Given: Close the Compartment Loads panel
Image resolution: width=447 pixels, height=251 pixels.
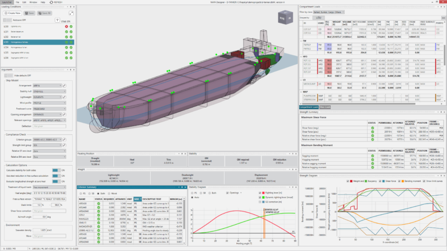Looking at the screenshot, I should point(444,7).
